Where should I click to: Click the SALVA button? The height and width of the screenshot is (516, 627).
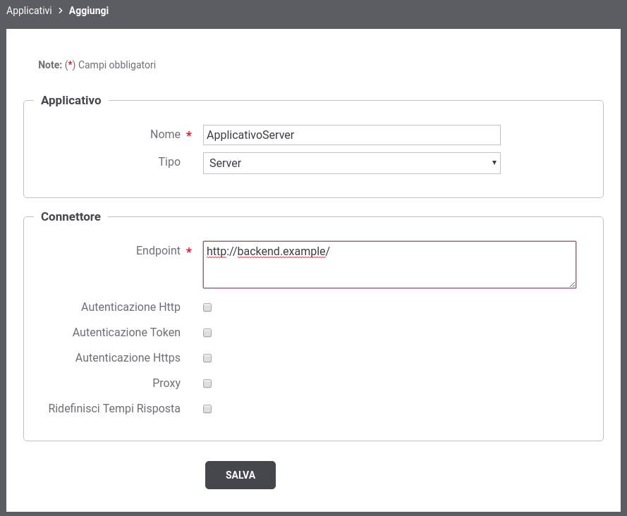(241, 475)
